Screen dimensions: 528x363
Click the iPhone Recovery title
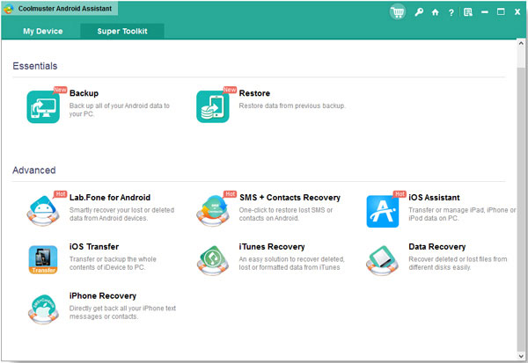tap(103, 295)
